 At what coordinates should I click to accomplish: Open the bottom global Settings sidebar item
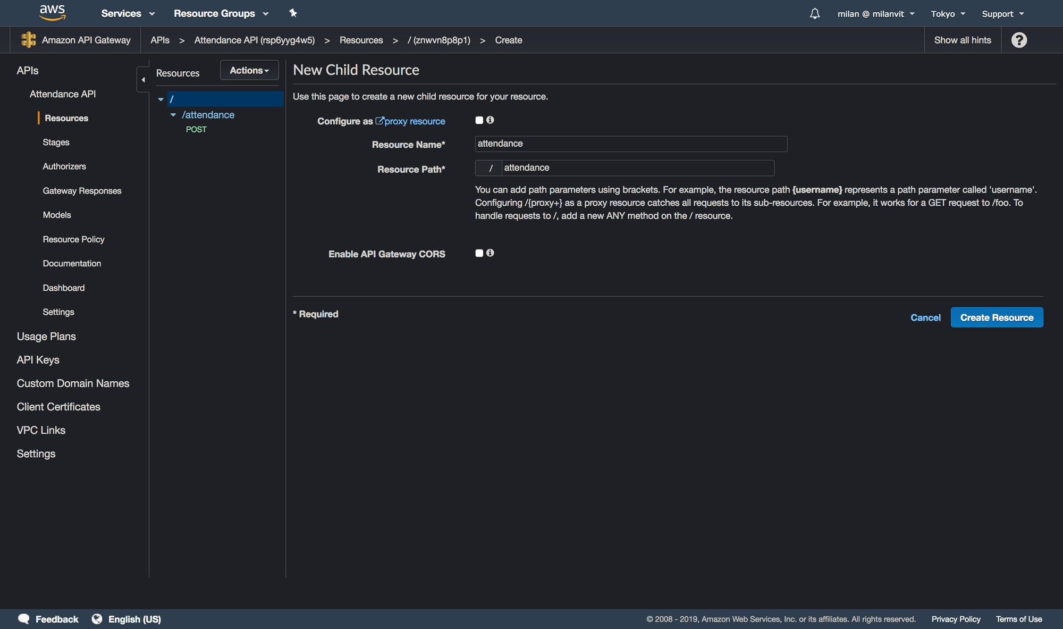click(36, 454)
